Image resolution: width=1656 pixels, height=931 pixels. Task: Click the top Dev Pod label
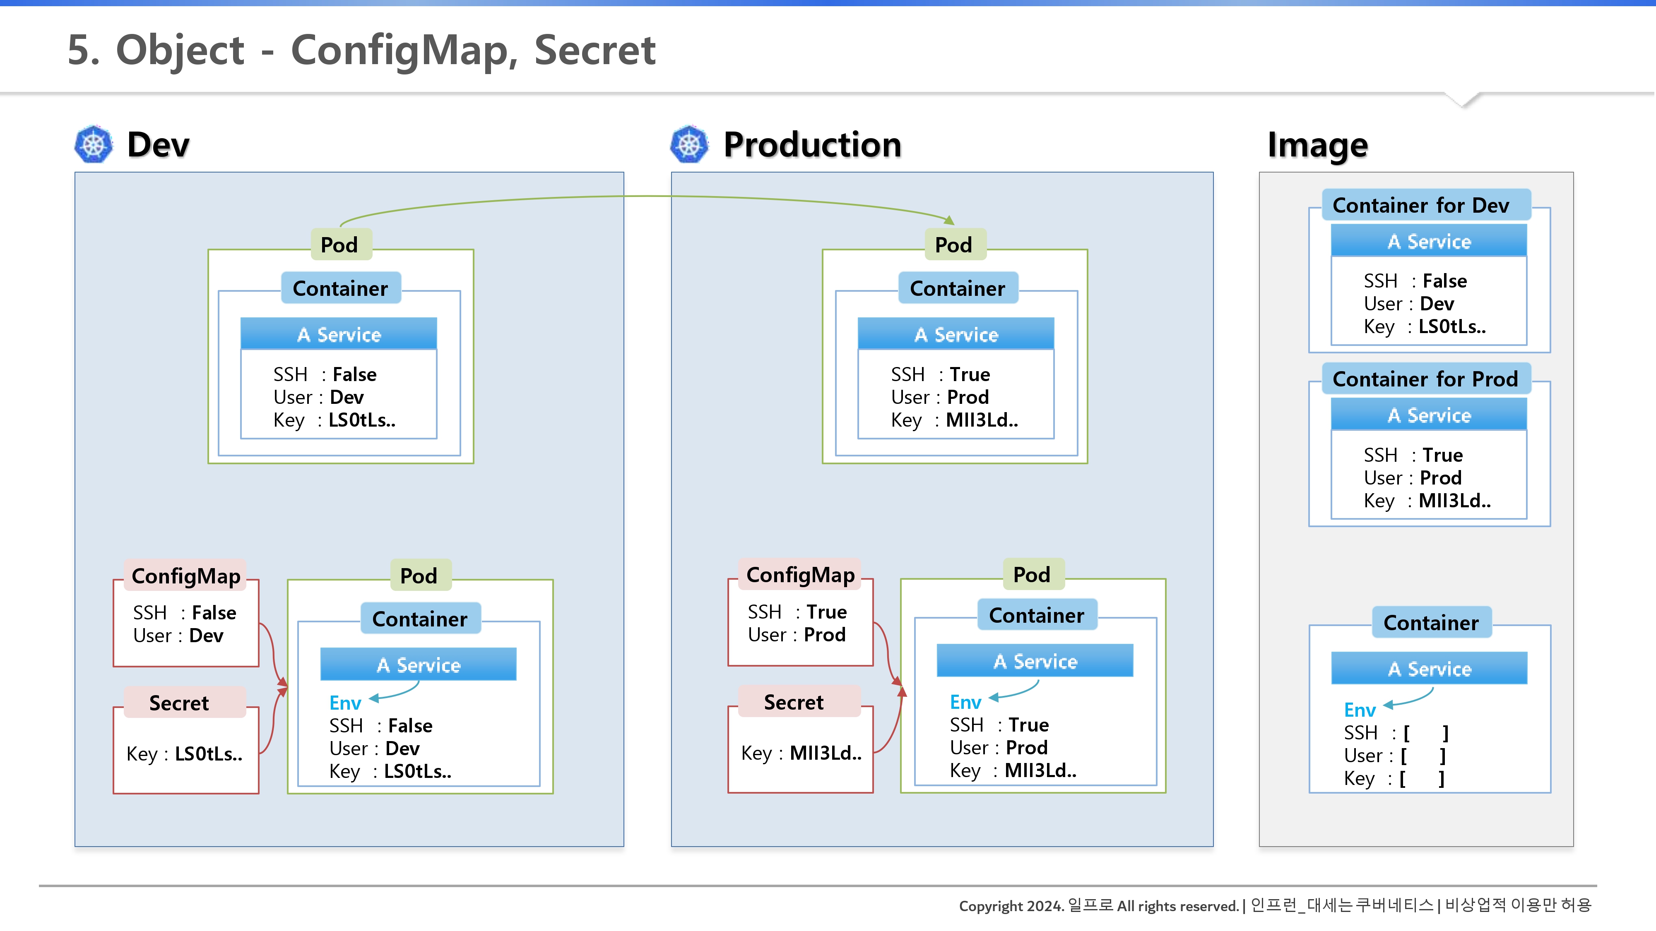339,245
